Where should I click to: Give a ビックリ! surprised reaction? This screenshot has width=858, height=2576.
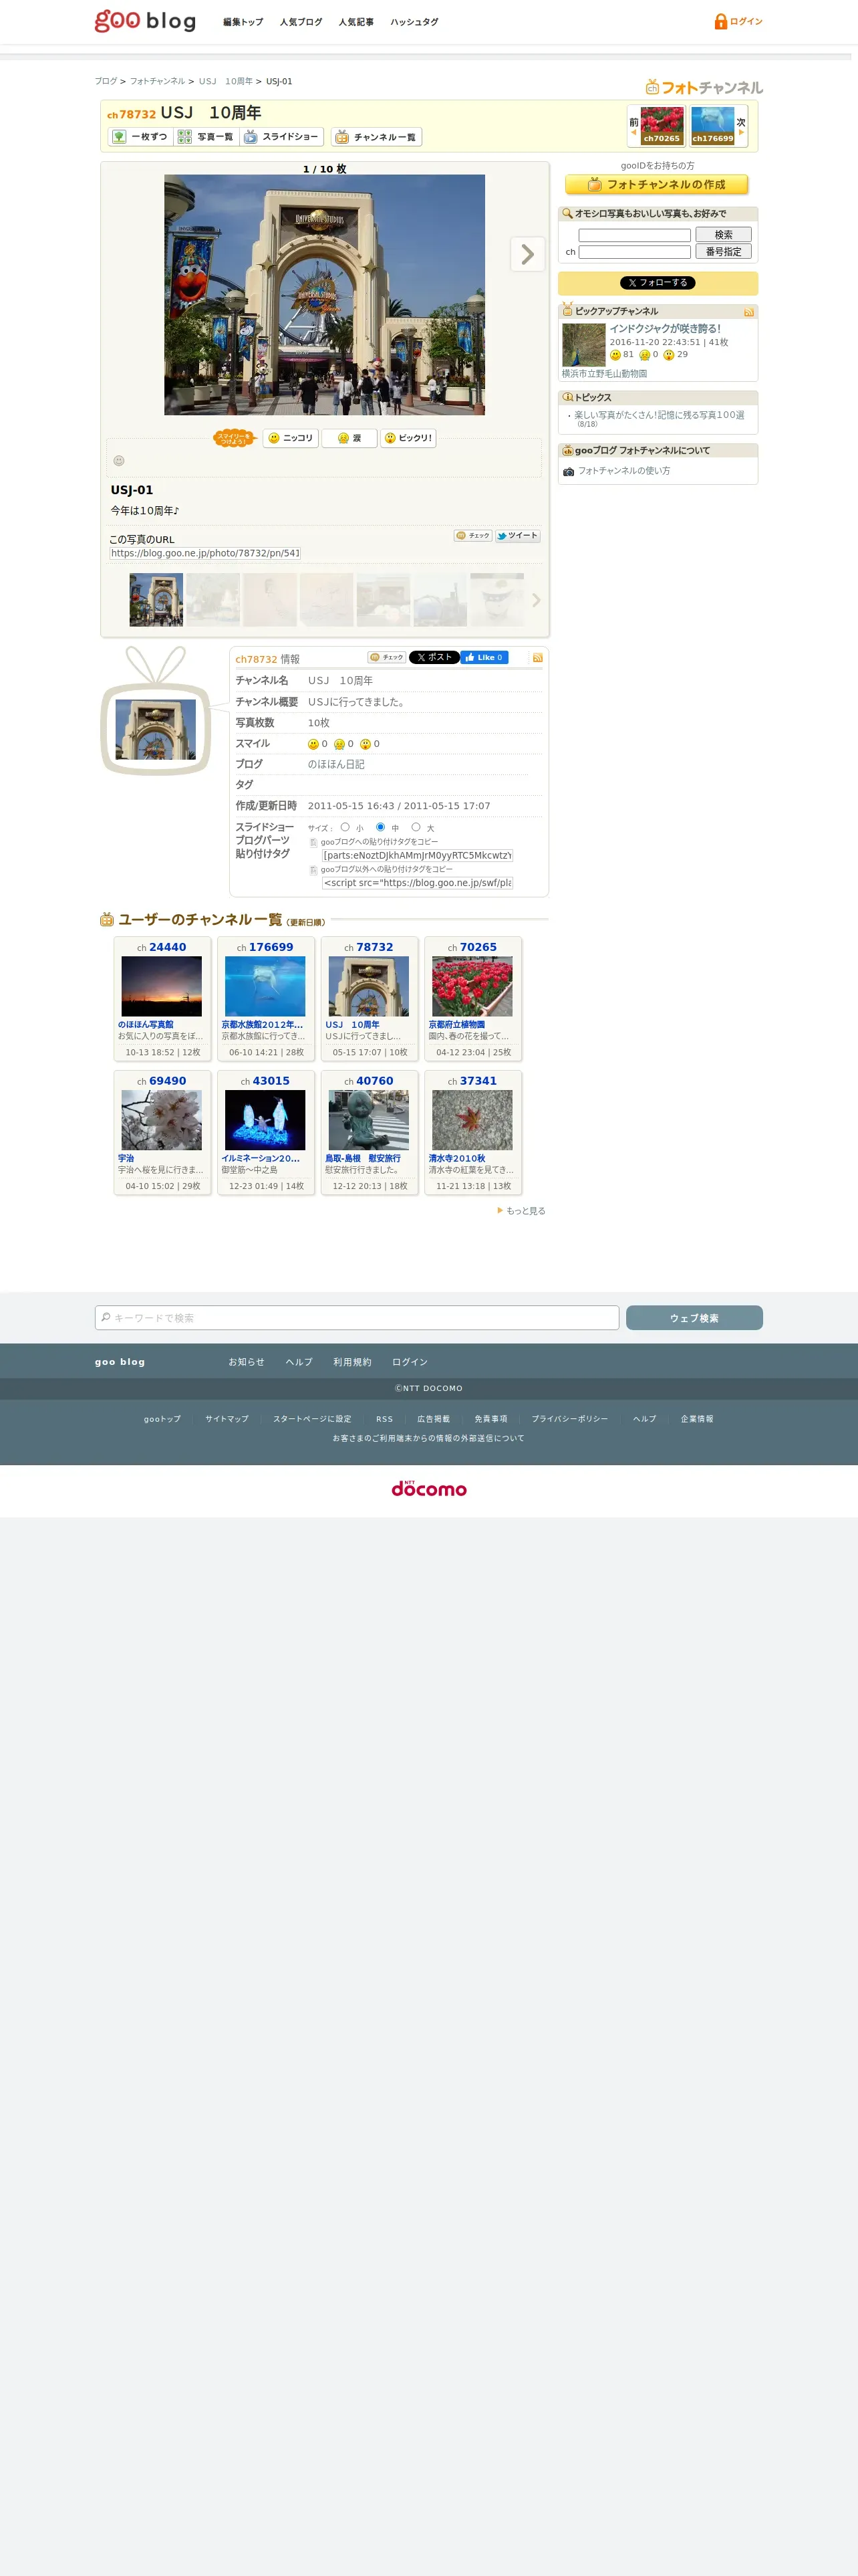point(408,438)
